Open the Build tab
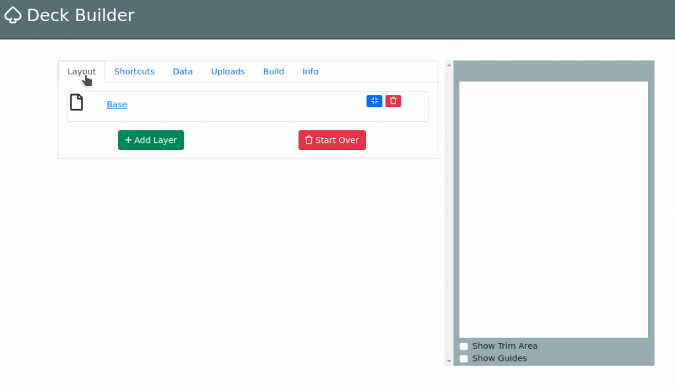This screenshot has height=391, width=675. [274, 72]
